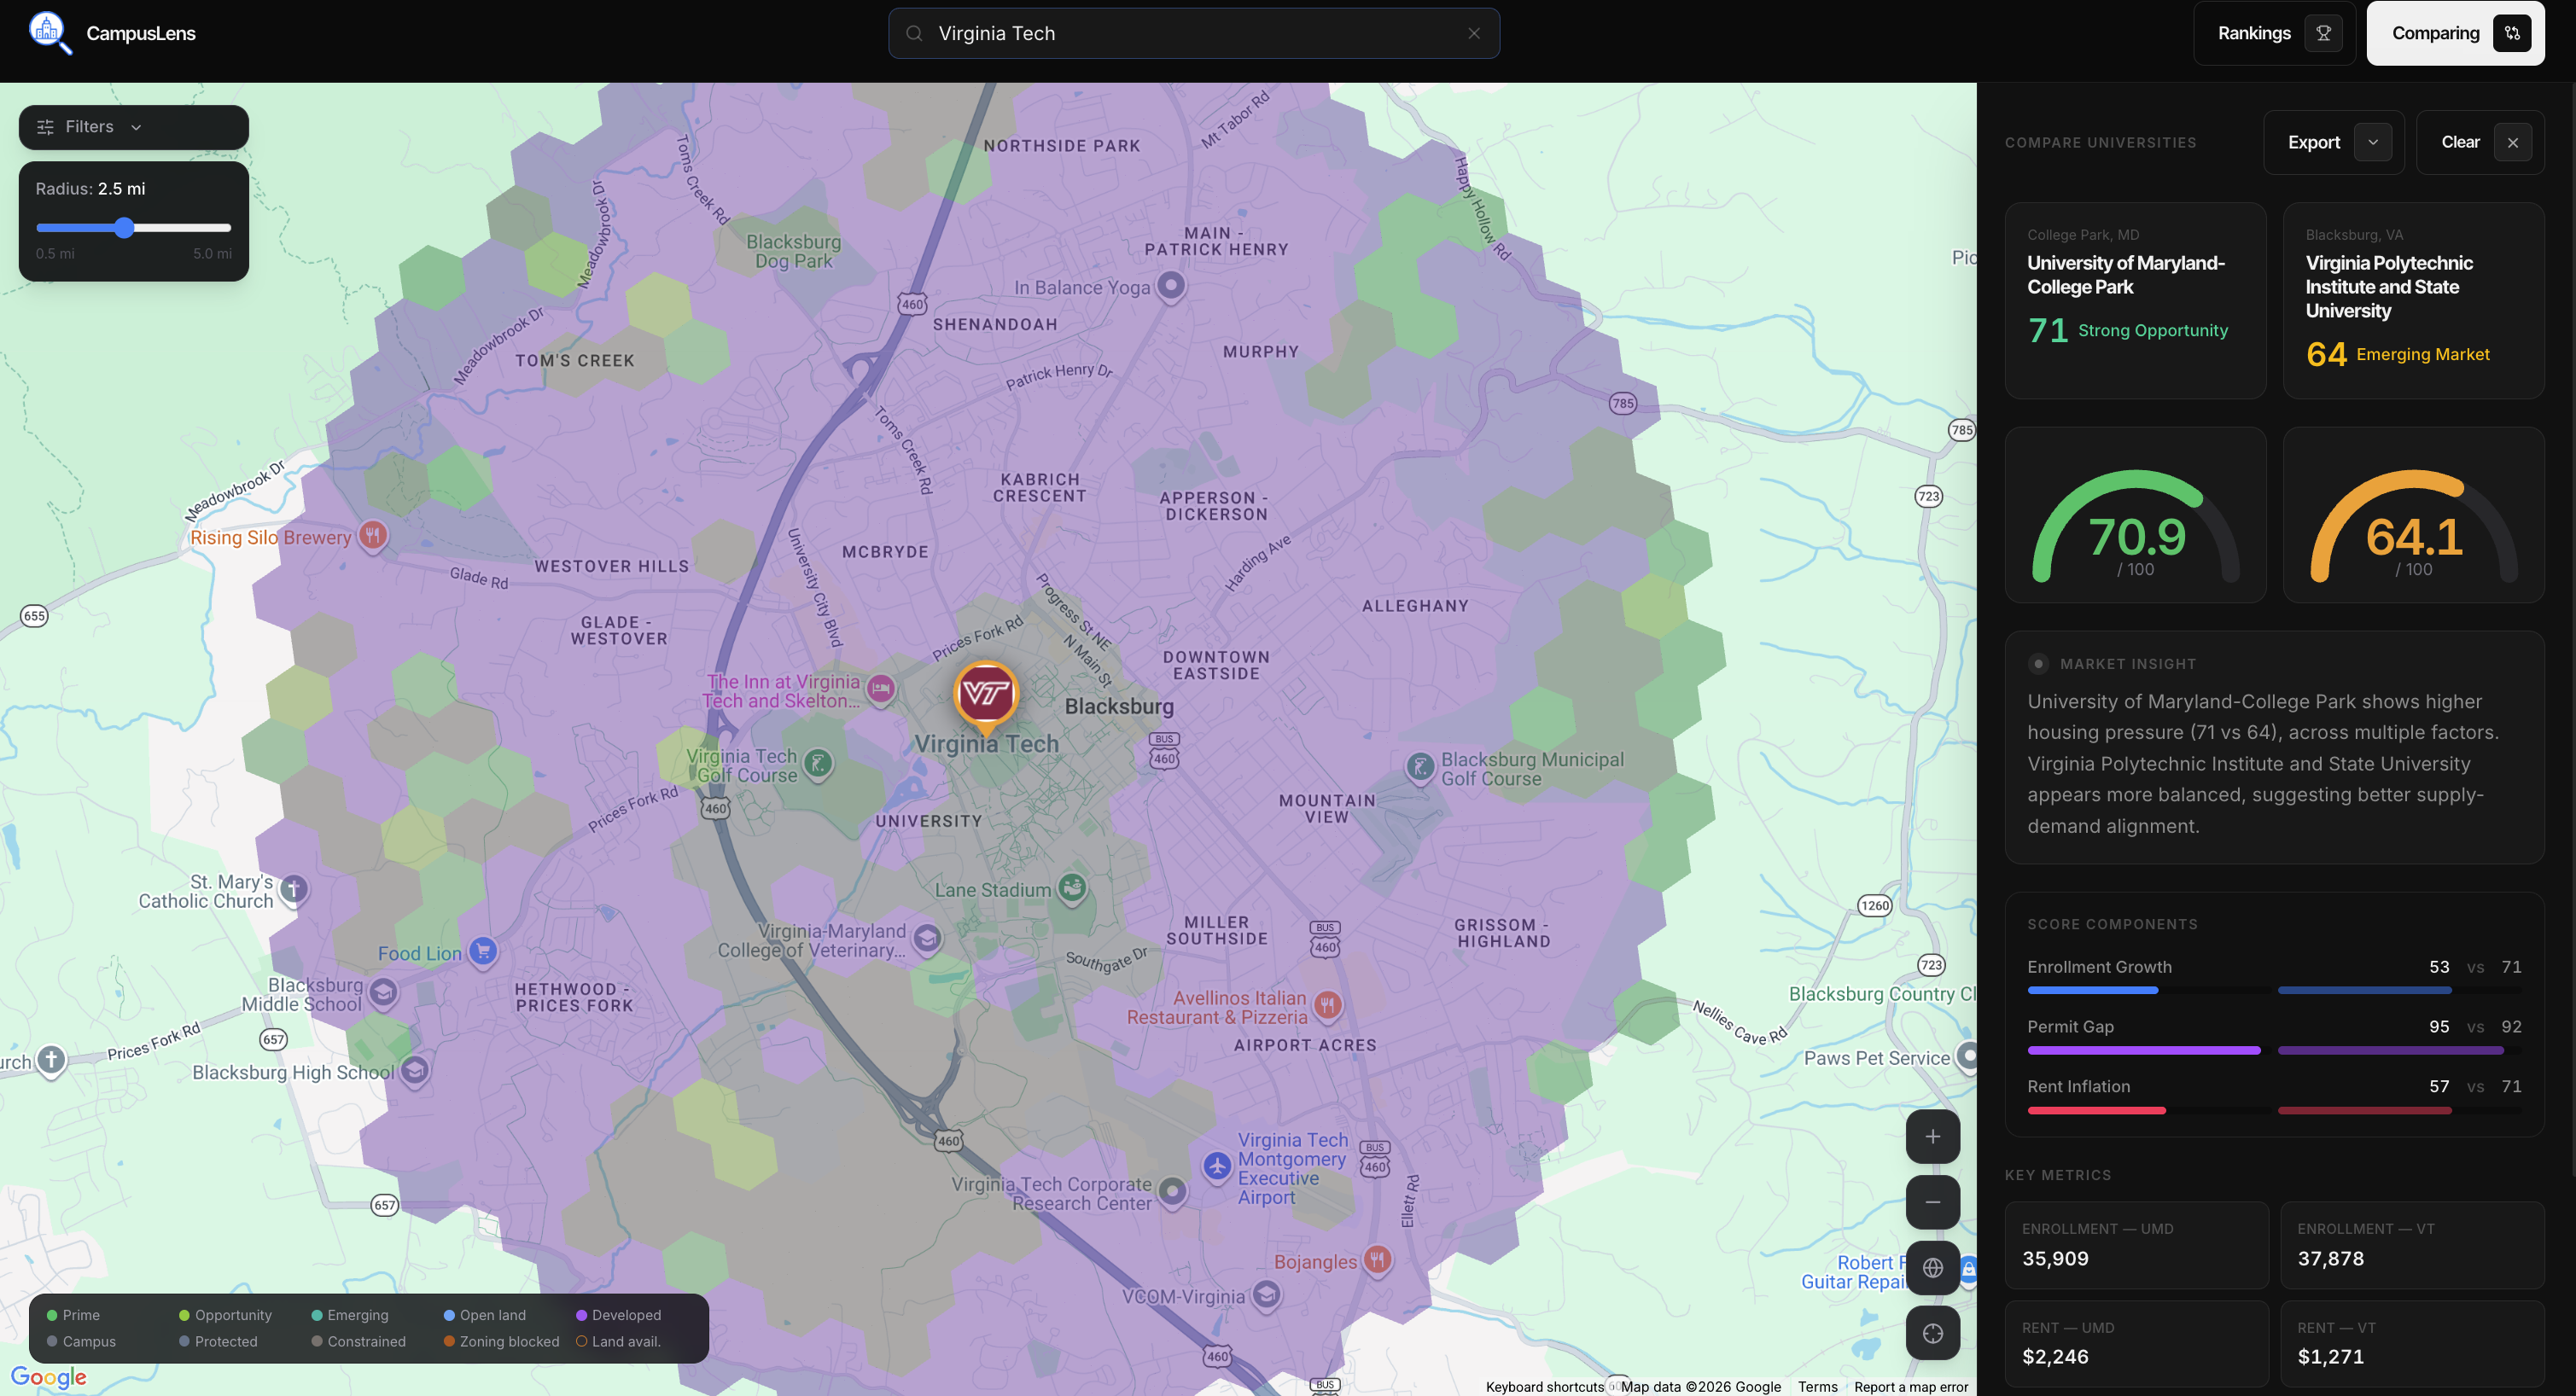Zoom out of the map

pyautogui.click(x=1932, y=1202)
